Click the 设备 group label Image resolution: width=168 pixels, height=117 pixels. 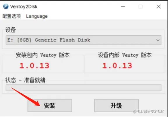[x=10, y=30]
